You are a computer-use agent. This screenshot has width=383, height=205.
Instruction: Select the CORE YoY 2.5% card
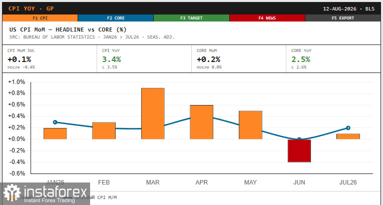(333, 59)
